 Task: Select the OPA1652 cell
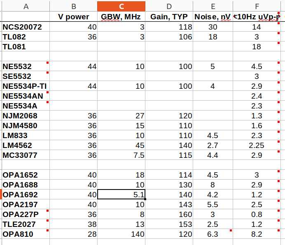pyautogui.click(x=26, y=175)
